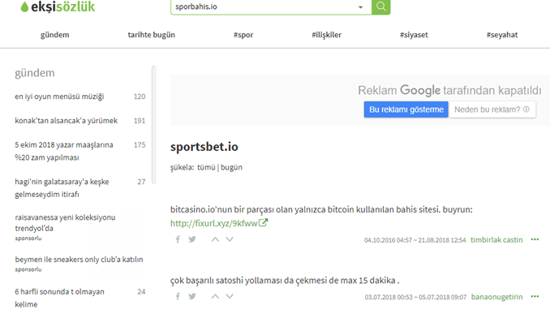The height and width of the screenshot is (309, 550).
Task: Upvote the timbirlak castin entry
Action: coord(215,239)
